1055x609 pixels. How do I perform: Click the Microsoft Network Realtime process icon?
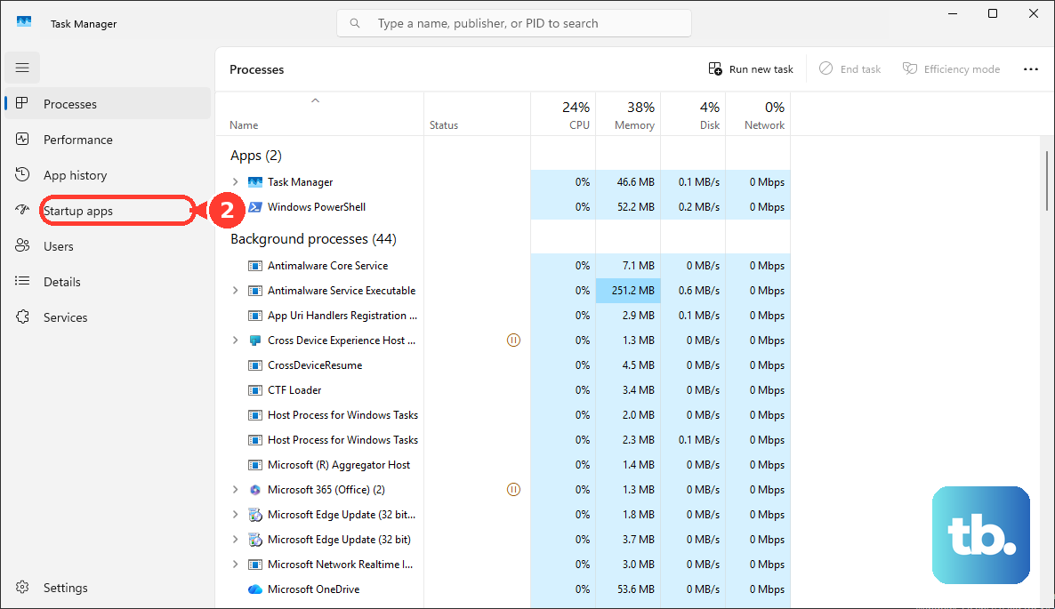255,565
